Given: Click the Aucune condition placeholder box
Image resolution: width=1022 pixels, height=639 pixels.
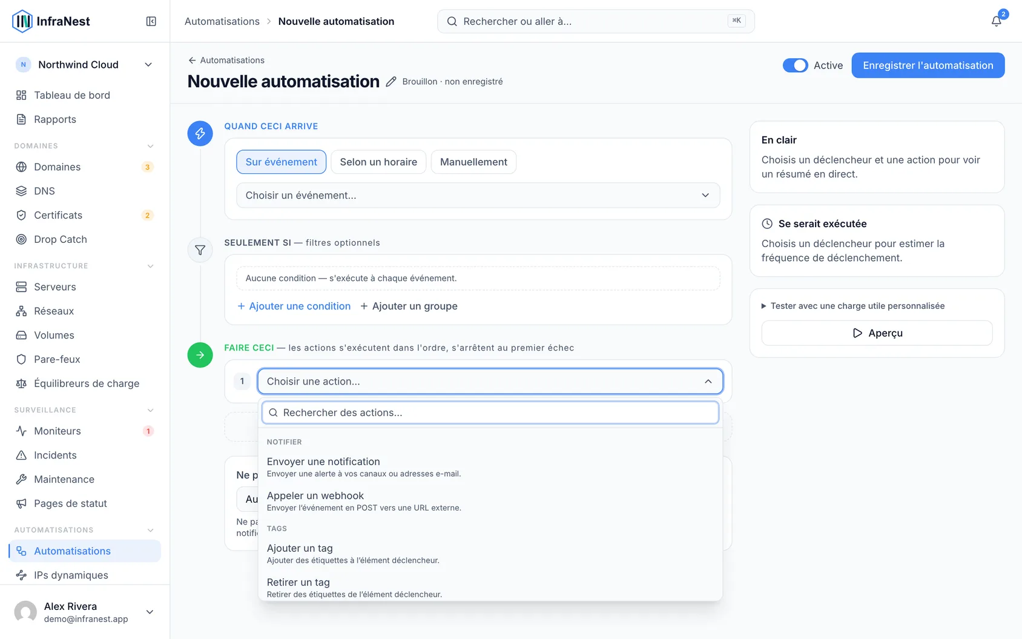Looking at the screenshot, I should coord(478,278).
